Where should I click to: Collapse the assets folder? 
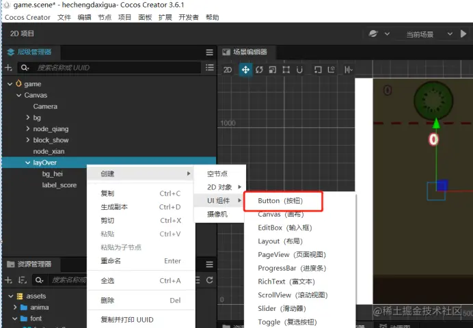click(11, 297)
